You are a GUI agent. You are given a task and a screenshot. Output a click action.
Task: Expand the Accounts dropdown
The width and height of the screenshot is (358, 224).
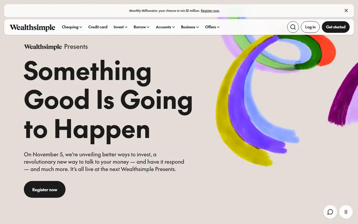165,27
